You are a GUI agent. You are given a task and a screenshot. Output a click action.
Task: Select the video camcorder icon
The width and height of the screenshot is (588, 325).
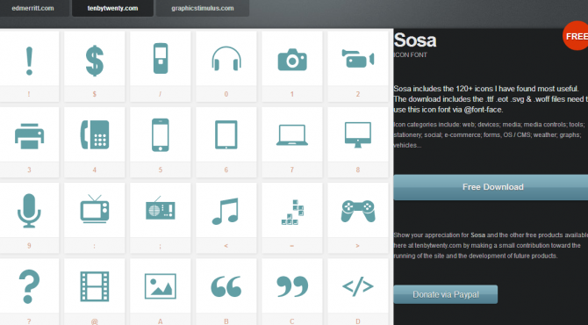point(358,59)
